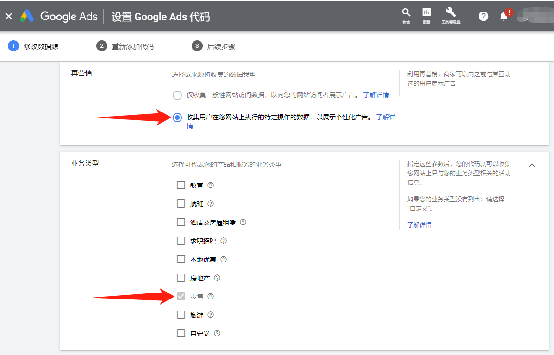
Task: Check the 旅游 business type checkbox
Action: pos(181,315)
